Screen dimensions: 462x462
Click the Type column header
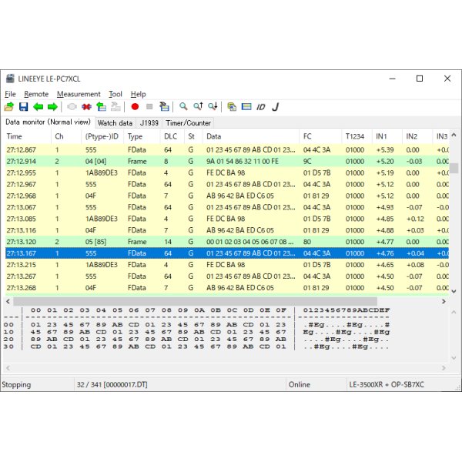(142, 136)
